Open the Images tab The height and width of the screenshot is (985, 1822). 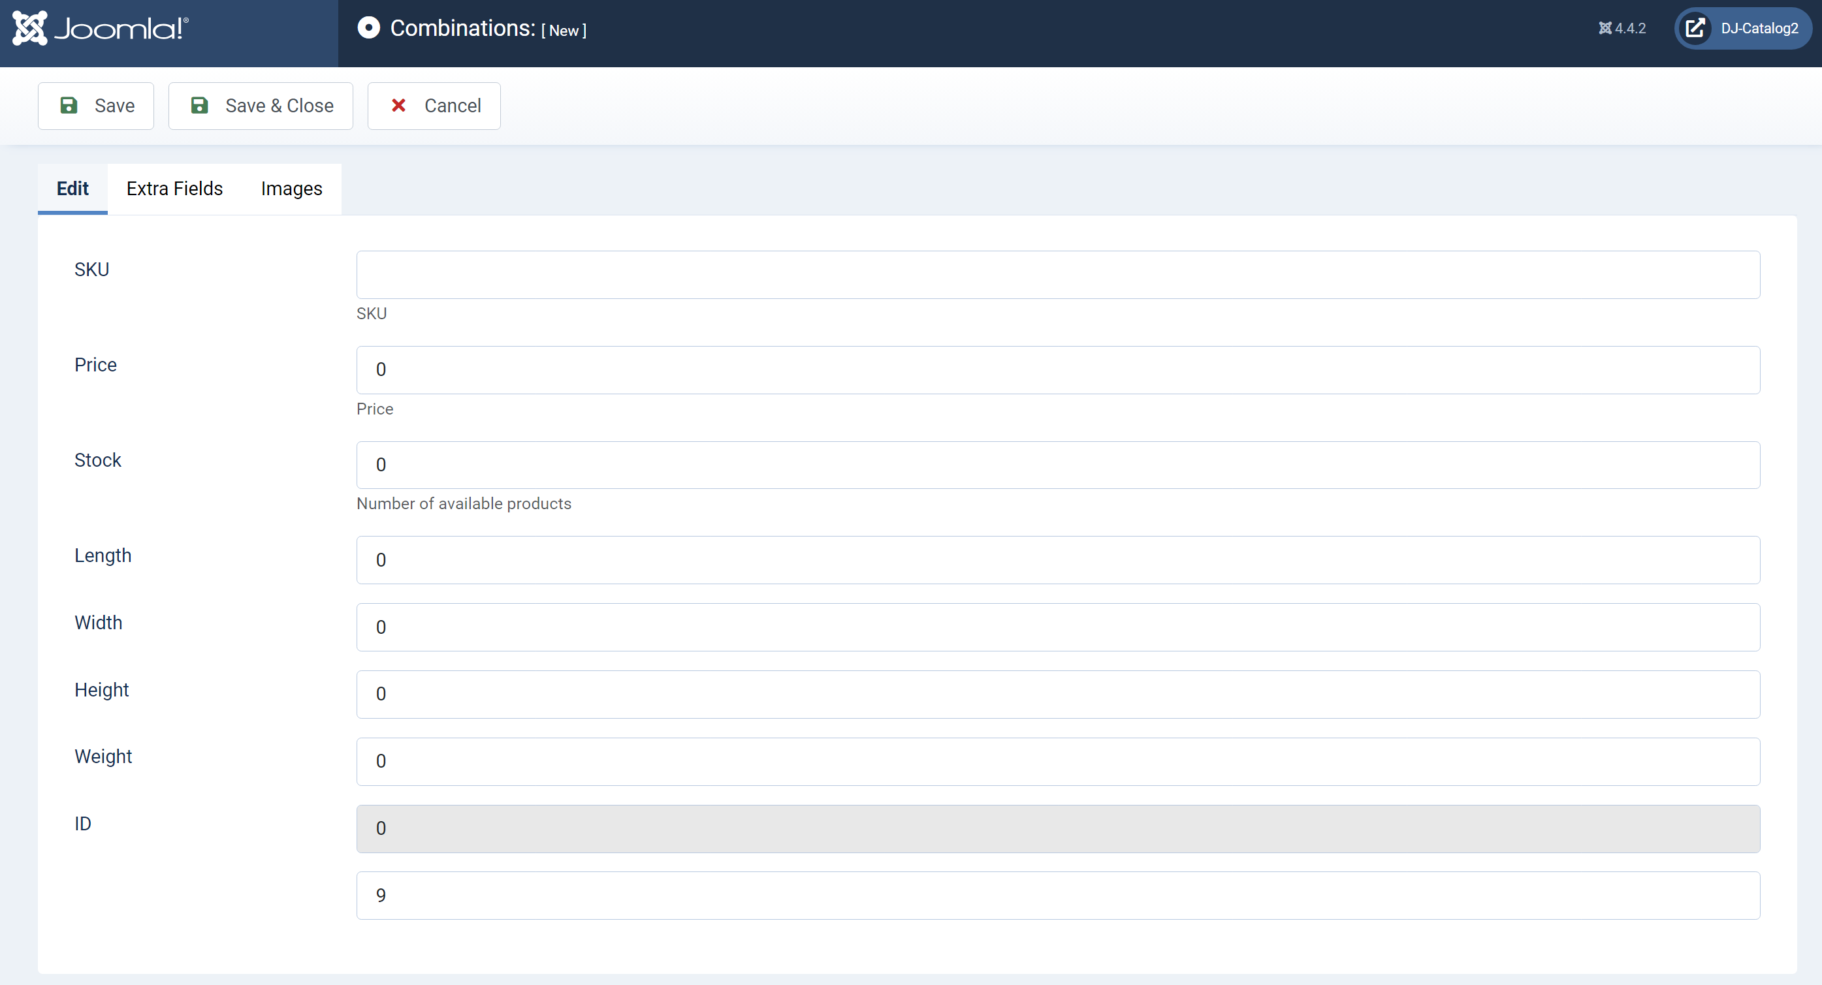[291, 189]
